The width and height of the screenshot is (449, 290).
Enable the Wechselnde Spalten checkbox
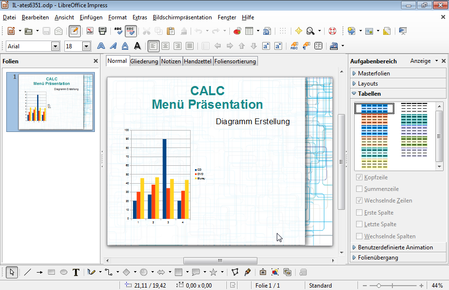359,236
